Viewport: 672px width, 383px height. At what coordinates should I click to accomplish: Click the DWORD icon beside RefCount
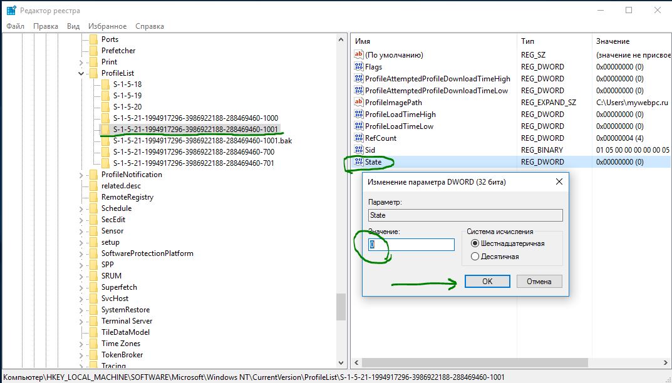coord(359,138)
